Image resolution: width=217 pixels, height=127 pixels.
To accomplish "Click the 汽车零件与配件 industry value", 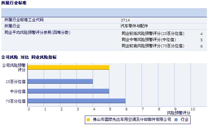I will coord(134,26).
